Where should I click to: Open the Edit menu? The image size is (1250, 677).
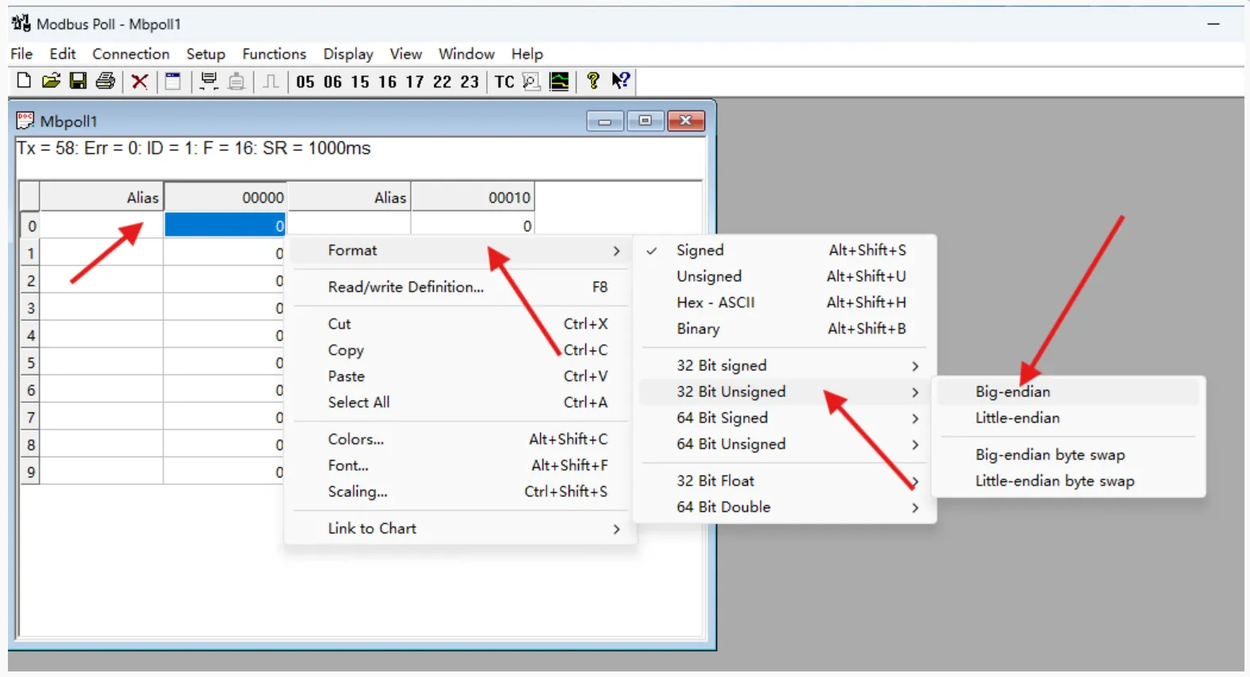point(63,54)
